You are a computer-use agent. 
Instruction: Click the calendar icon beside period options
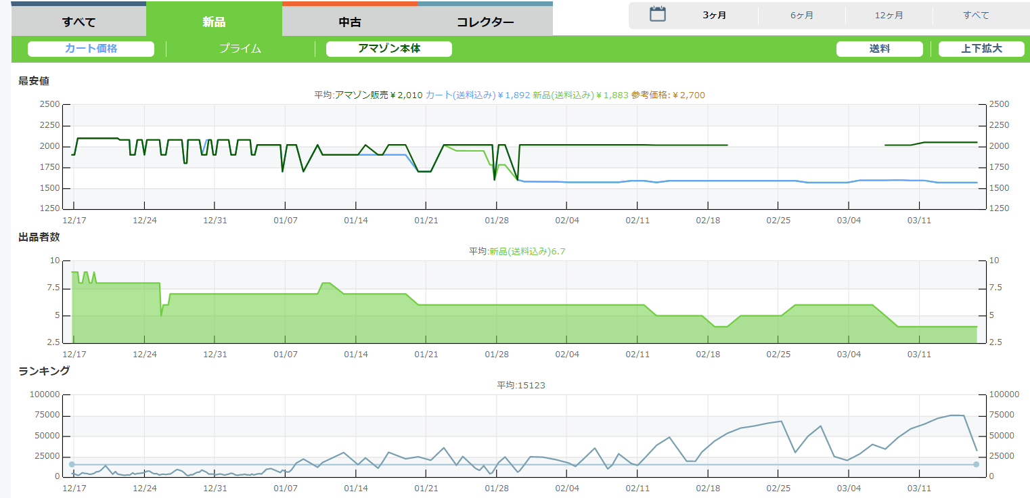tap(657, 15)
